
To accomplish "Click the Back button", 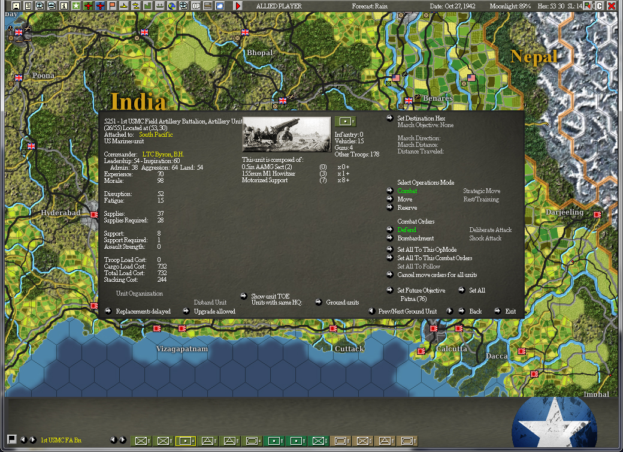I will [x=475, y=311].
